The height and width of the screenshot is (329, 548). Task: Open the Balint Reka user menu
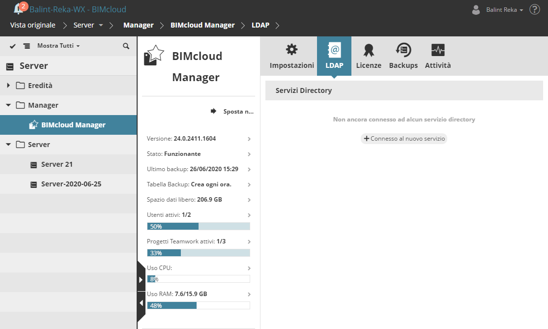tap(504, 10)
